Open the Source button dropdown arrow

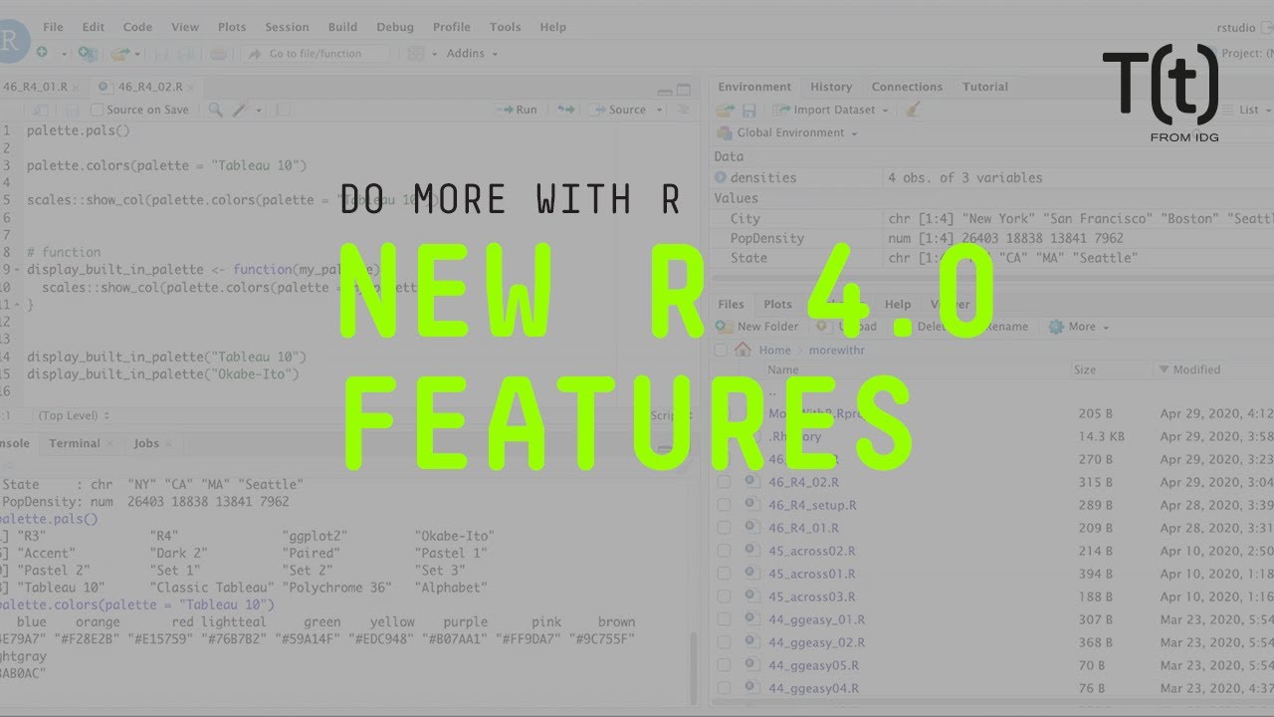660,110
